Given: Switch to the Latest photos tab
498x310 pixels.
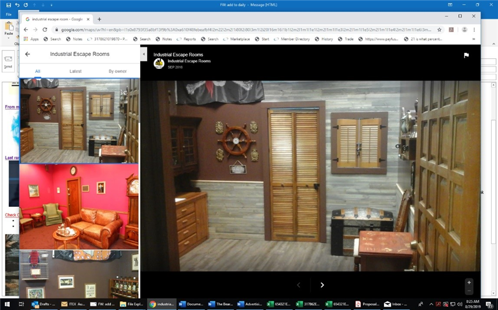Looking at the screenshot, I should pos(75,71).
